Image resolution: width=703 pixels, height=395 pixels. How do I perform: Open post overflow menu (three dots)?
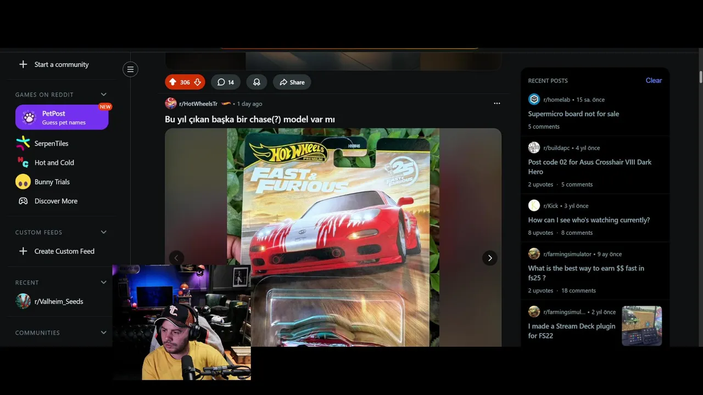click(x=497, y=103)
